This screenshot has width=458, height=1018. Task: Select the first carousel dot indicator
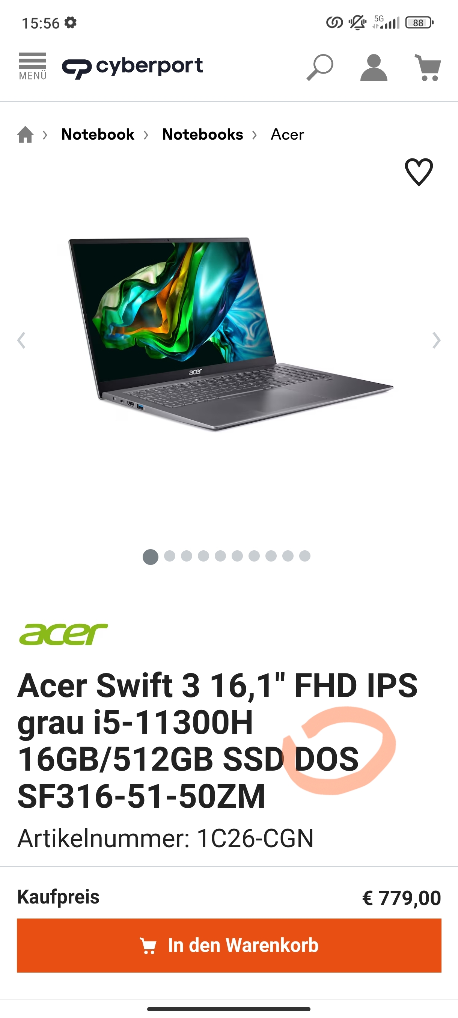point(150,557)
